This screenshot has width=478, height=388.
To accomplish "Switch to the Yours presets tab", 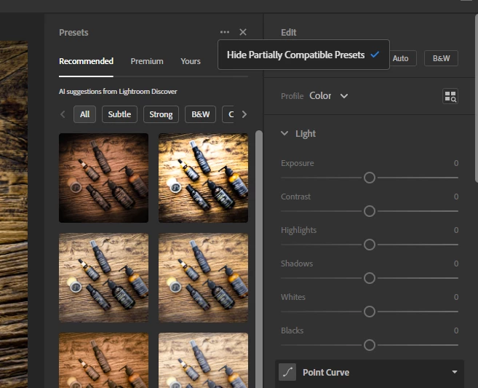I will [191, 61].
